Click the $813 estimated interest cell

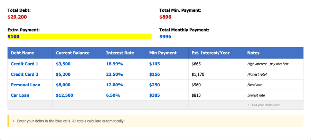tap(216, 95)
